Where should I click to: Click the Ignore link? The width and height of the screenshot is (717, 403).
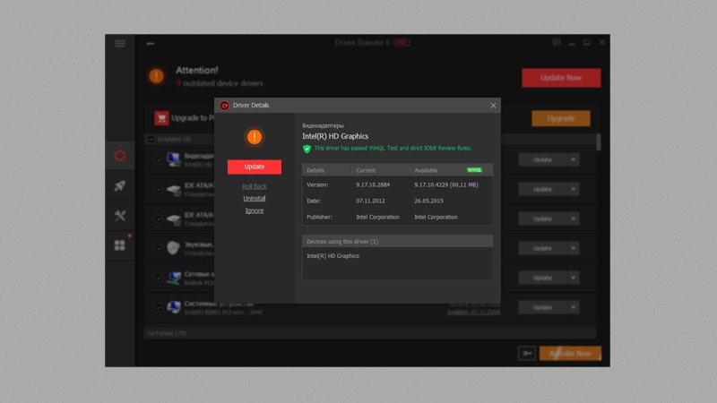(255, 210)
